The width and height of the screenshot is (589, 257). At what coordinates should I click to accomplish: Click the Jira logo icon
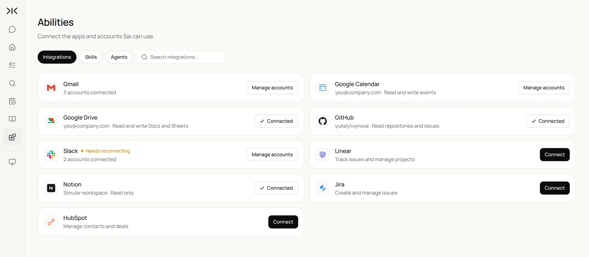[x=323, y=188]
